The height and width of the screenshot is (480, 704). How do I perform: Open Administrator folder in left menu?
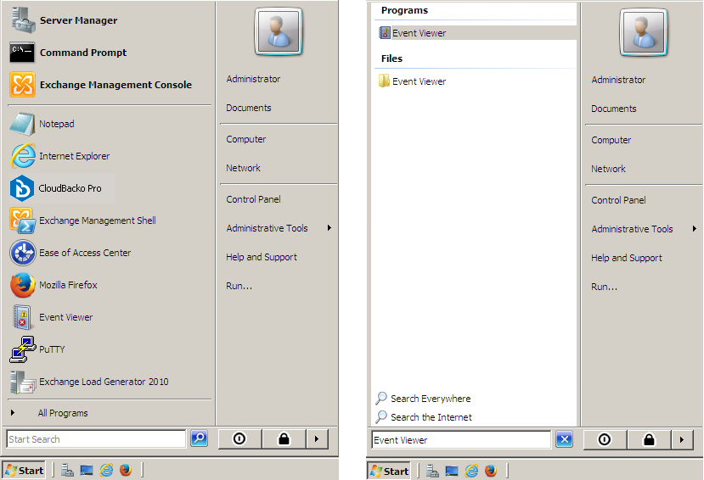tap(253, 79)
